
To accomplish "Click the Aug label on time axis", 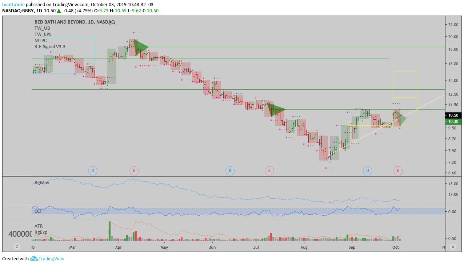I will (304, 247).
